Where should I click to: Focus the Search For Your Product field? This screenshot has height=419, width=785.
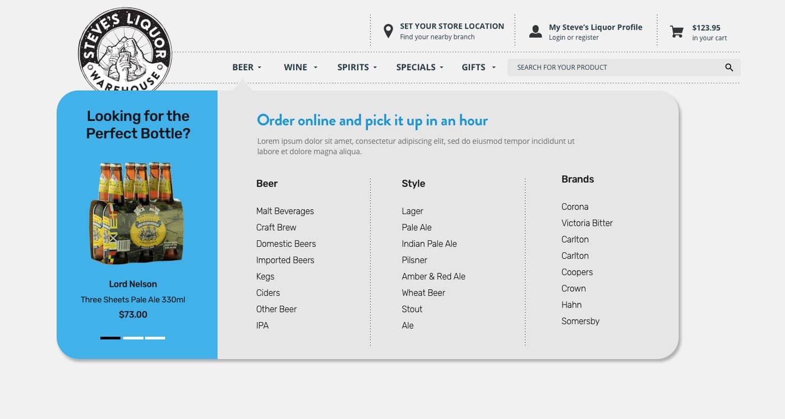pyautogui.click(x=624, y=67)
